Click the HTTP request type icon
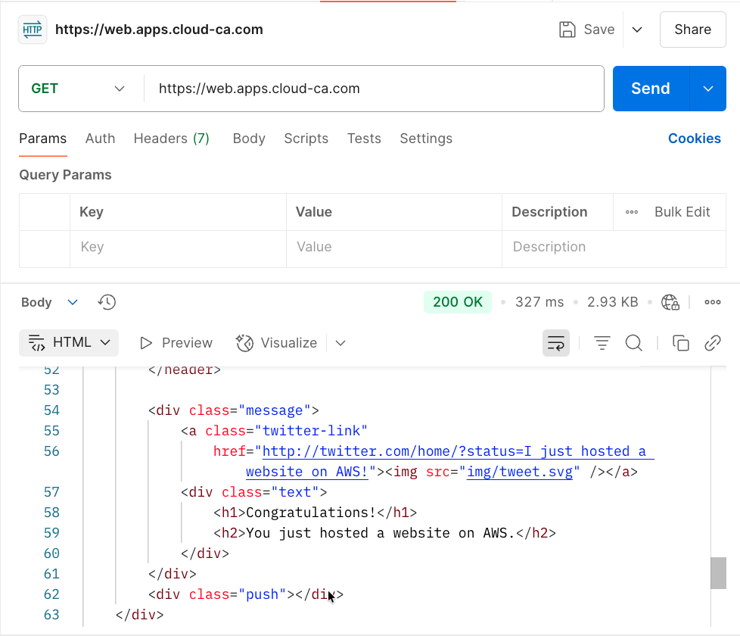 (x=33, y=30)
